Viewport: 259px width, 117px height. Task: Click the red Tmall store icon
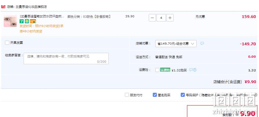(3, 7)
